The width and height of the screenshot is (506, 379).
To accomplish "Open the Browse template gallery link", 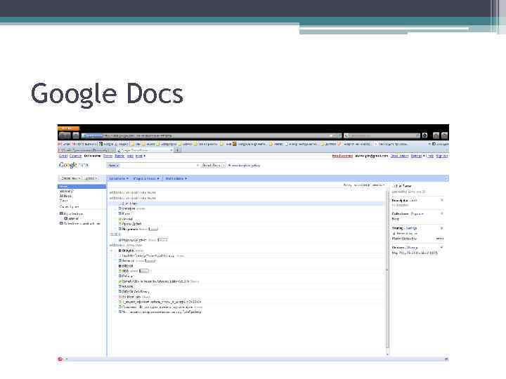I will (244, 166).
